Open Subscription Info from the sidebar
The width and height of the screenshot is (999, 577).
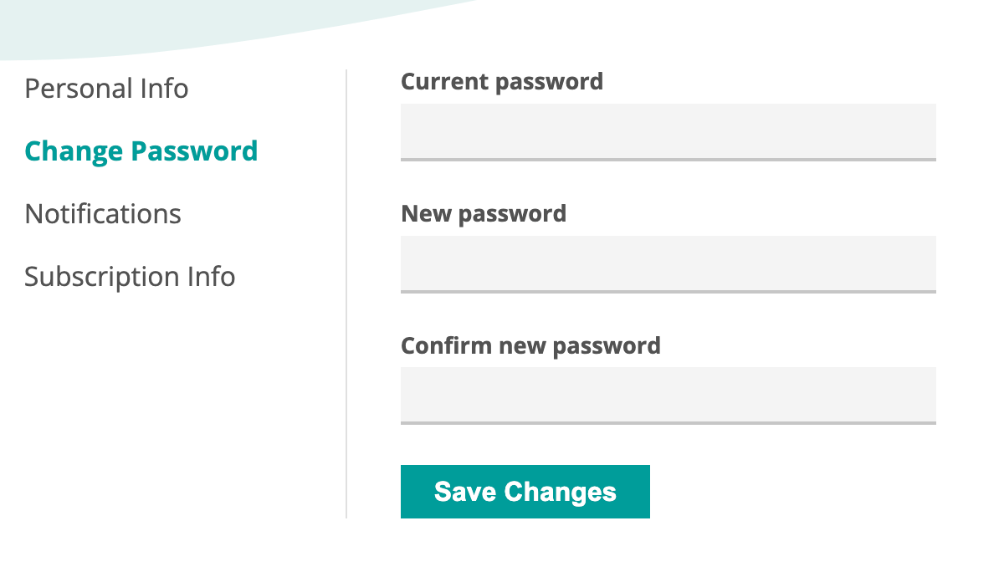130,277
